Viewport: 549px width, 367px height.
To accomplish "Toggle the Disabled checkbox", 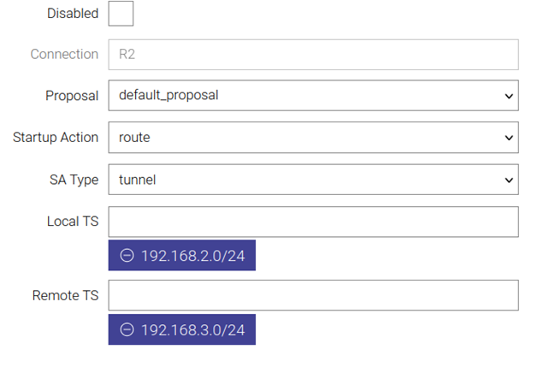I will [121, 14].
